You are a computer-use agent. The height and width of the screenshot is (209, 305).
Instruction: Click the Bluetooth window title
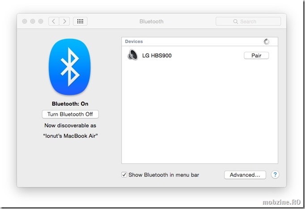click(x=152, y=21)
